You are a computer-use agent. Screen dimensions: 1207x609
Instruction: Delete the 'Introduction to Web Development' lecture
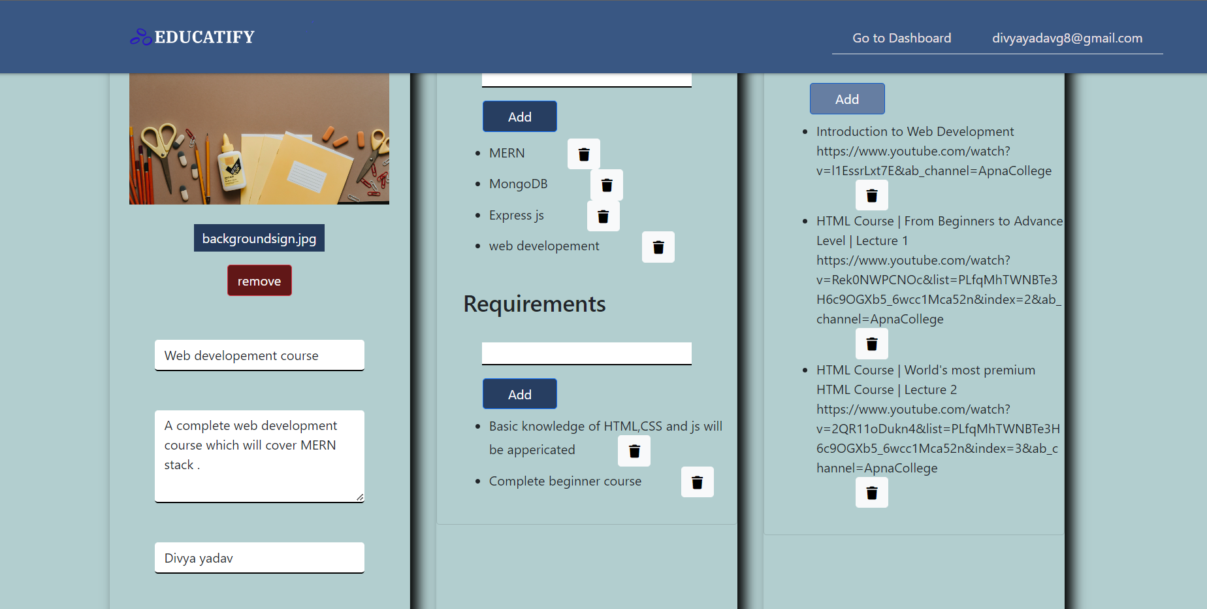click(871, 195)
